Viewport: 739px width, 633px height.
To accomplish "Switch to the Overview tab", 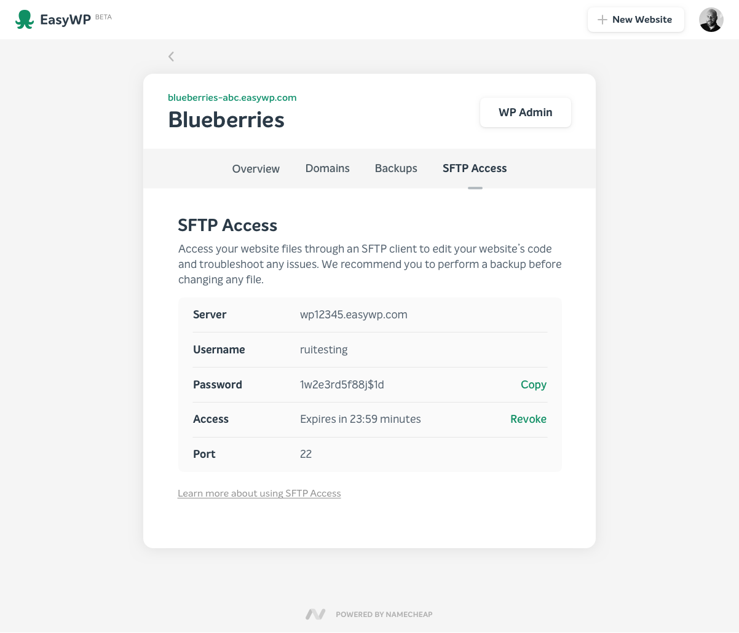I will (x=256, y=168).
